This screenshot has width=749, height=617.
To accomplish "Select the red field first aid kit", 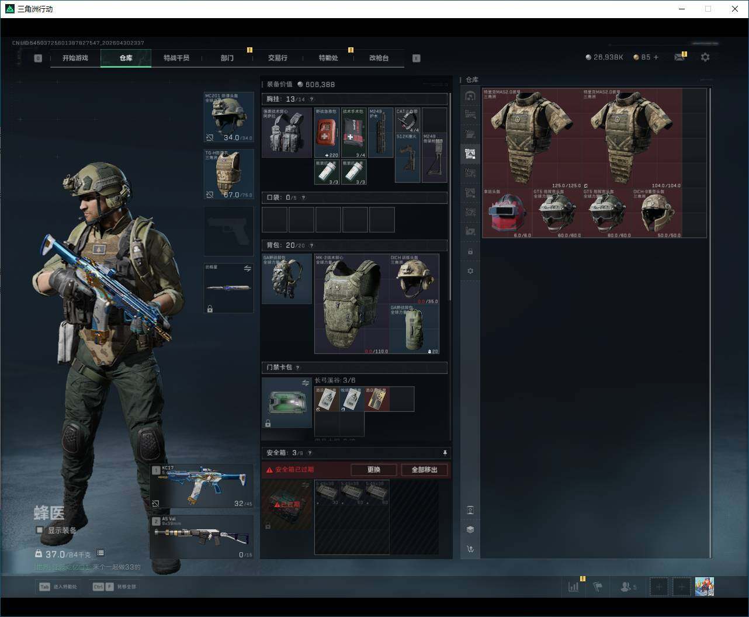I will (x=327, y=133).
